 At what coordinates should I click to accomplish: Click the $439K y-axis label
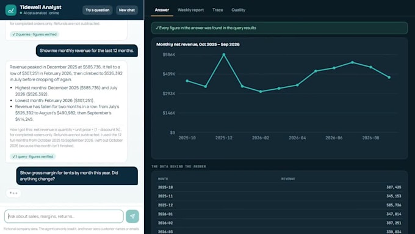pos(169,74)
